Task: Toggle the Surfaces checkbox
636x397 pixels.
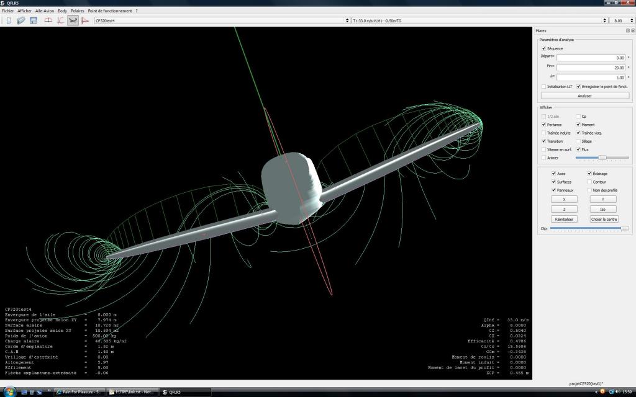Action: click(x=553, y=182)
